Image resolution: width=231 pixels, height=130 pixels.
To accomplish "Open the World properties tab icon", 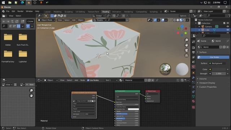I will pyautogui.click(x=193, y=67).
